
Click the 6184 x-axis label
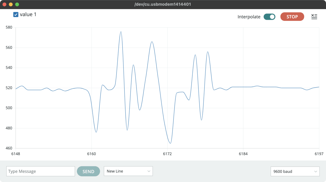click(x=243, y=154)
